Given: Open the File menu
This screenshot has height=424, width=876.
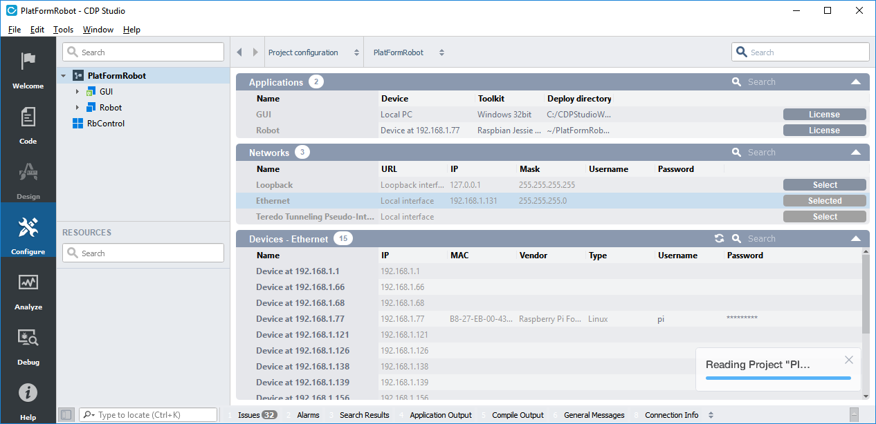Looking at the screenshot, I should click(15, 30).
